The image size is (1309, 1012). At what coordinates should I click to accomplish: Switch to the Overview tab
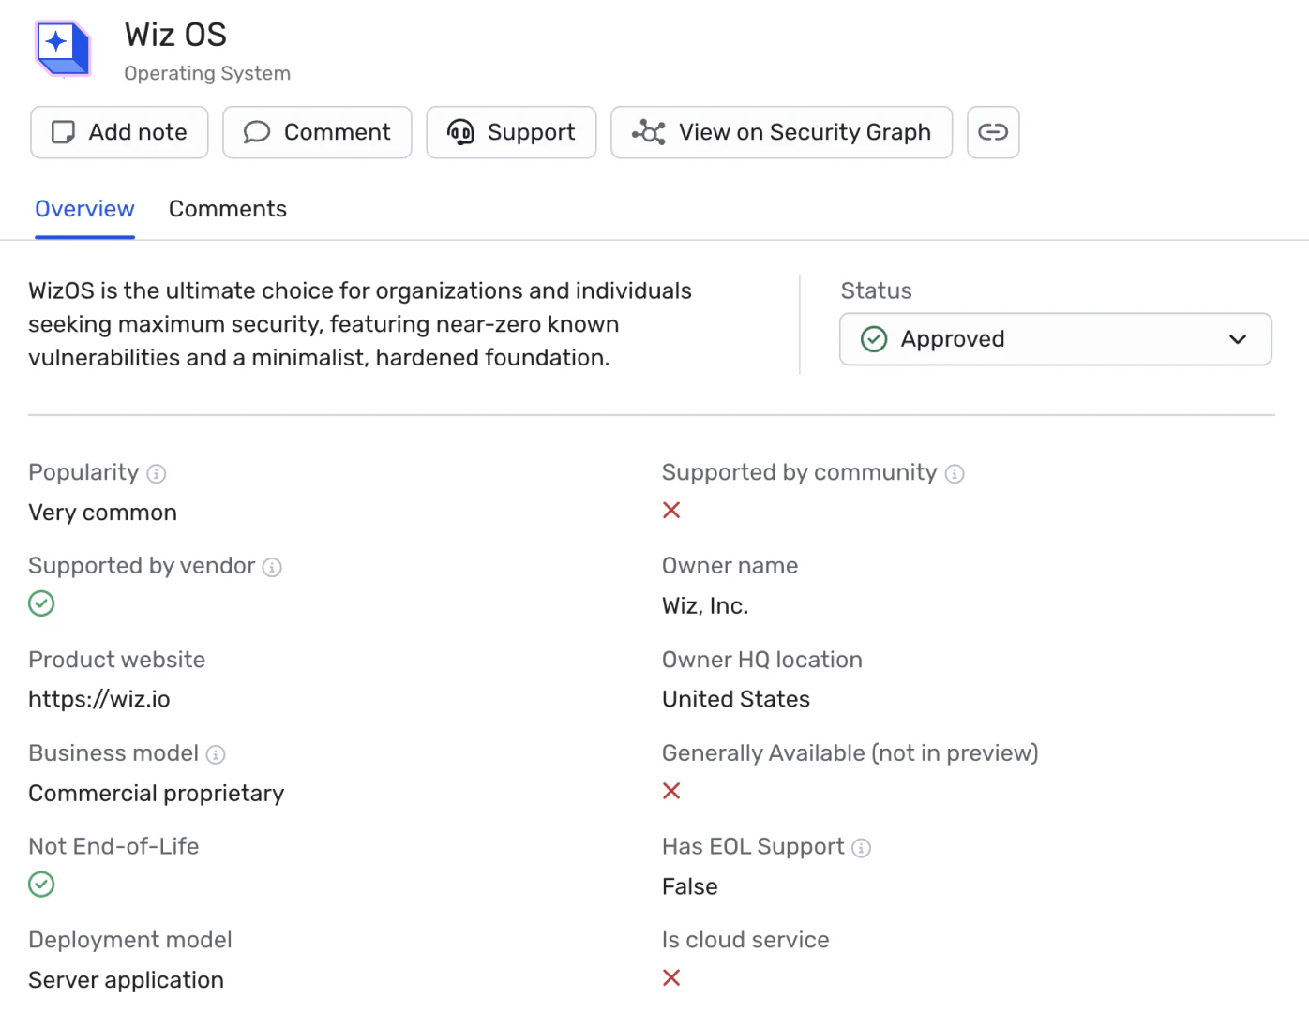(84, 209)
